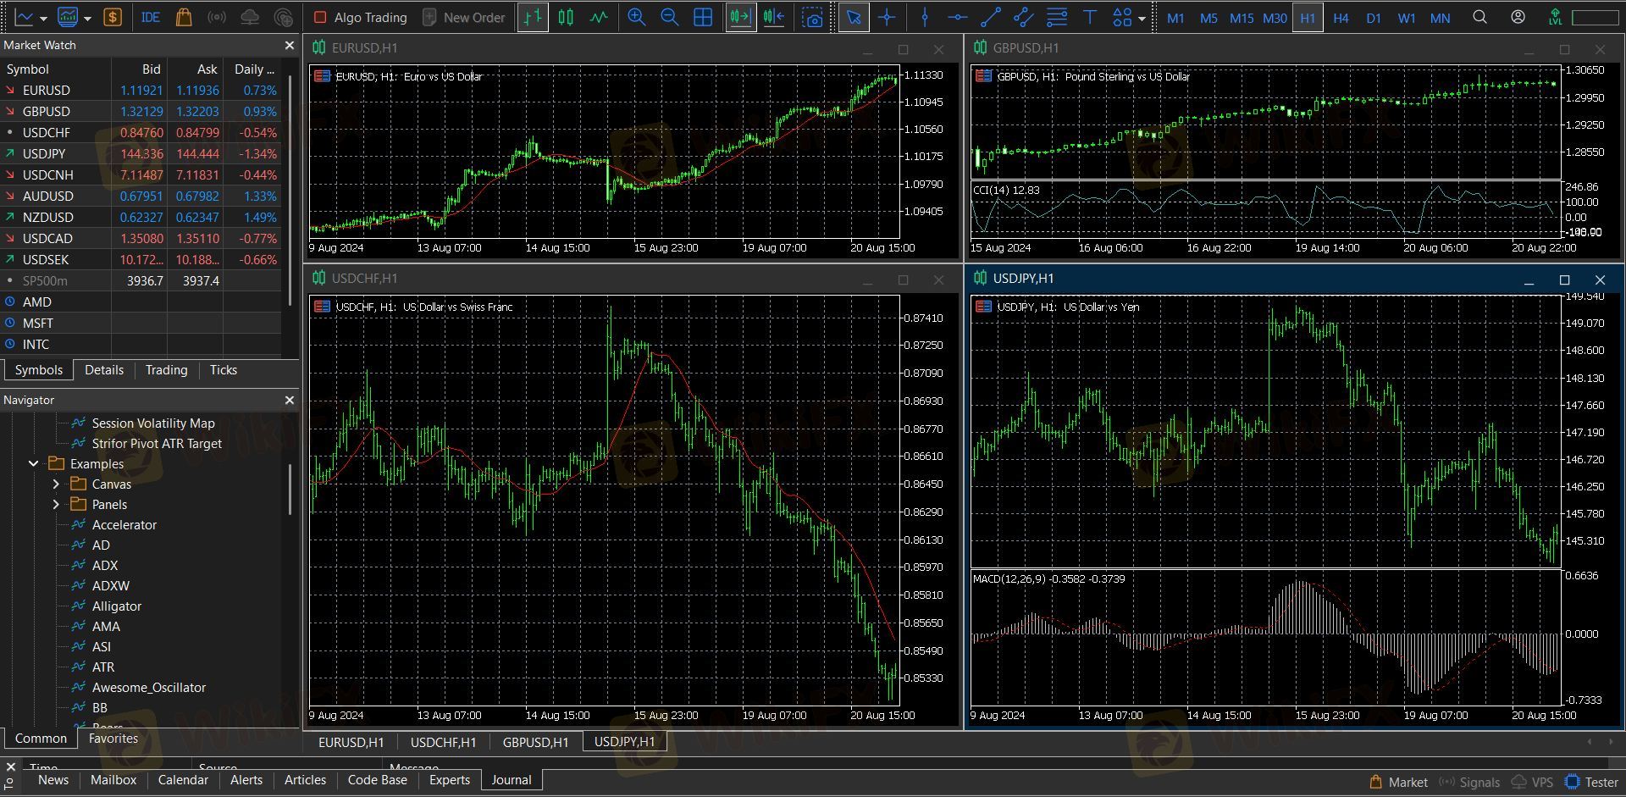
Task: Toggle chart auto scroll to end
Action: tap(740, 17)
